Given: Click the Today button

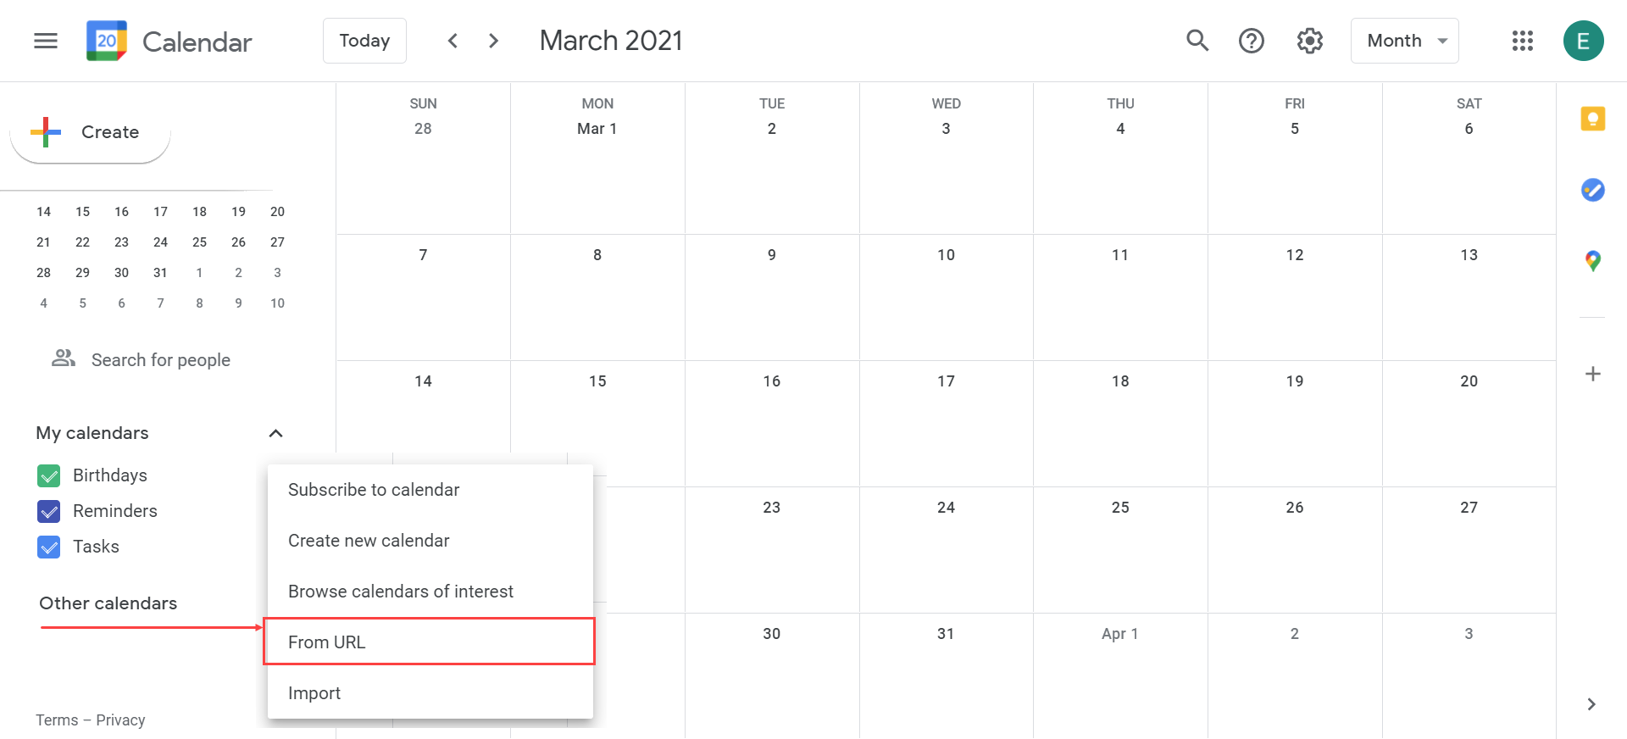Looking at the screenshot, I should point(364,41).
